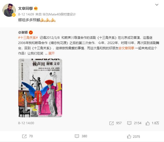Open comments icon on original post (2154)
Viewport: 164px width, 142px height.
[129, 123]
